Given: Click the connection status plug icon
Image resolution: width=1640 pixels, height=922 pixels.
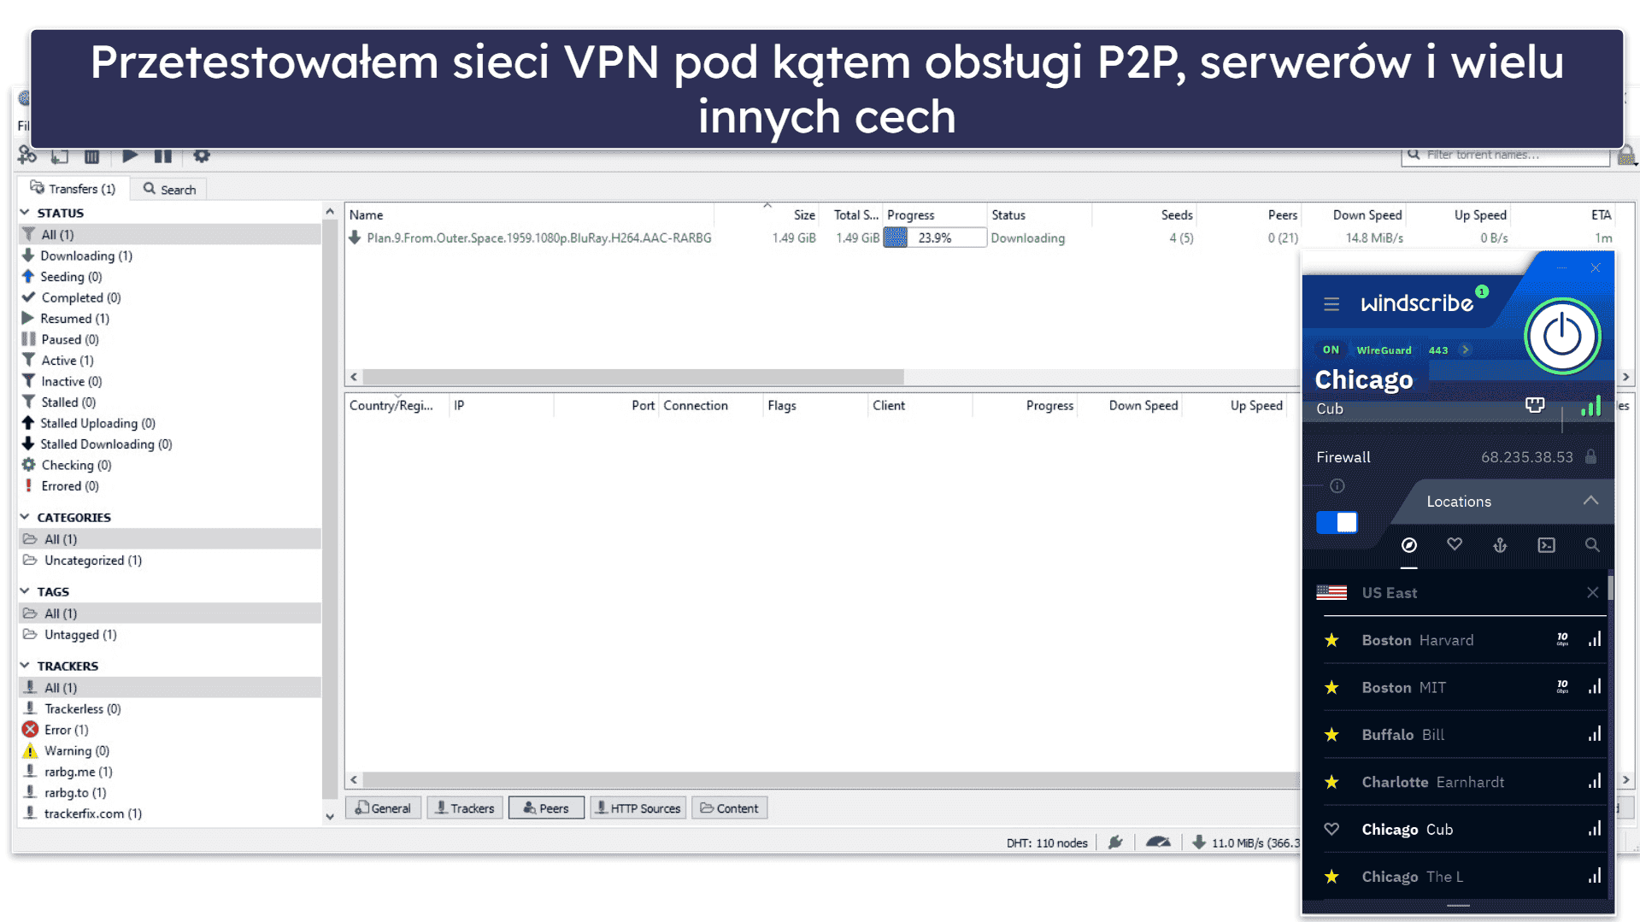Looking at the screenshot, I should coord(1115,843).
